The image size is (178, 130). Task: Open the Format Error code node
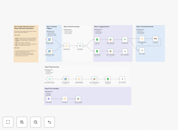[65, 99]
